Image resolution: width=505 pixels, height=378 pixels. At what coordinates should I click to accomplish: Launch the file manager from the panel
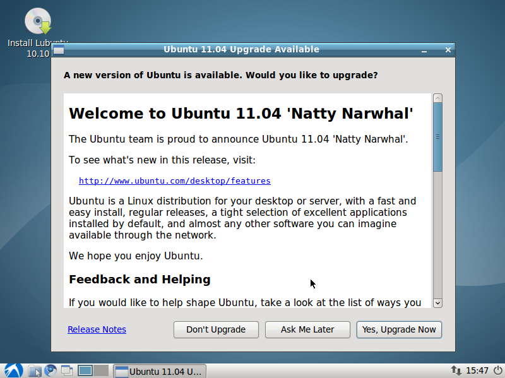(x=35, y=371)
